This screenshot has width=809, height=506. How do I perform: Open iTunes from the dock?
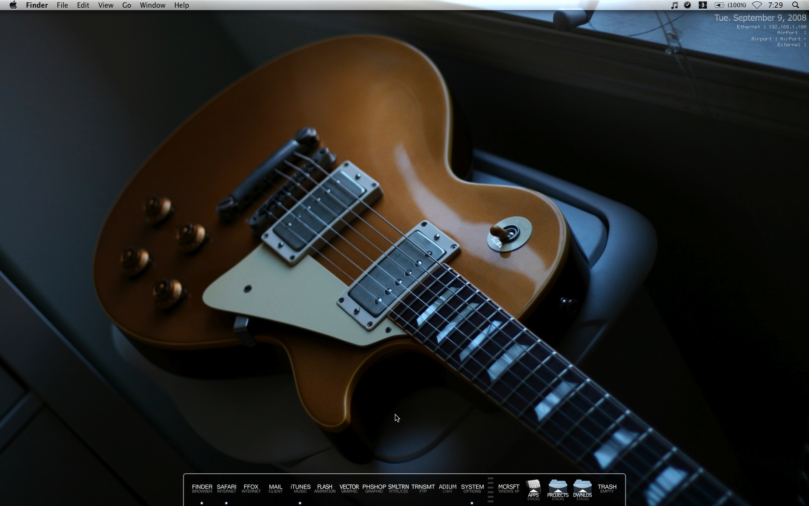[x=300, y=489]
